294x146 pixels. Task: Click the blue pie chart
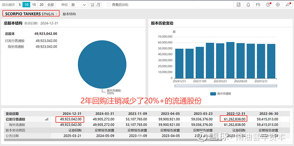[102, 64]
